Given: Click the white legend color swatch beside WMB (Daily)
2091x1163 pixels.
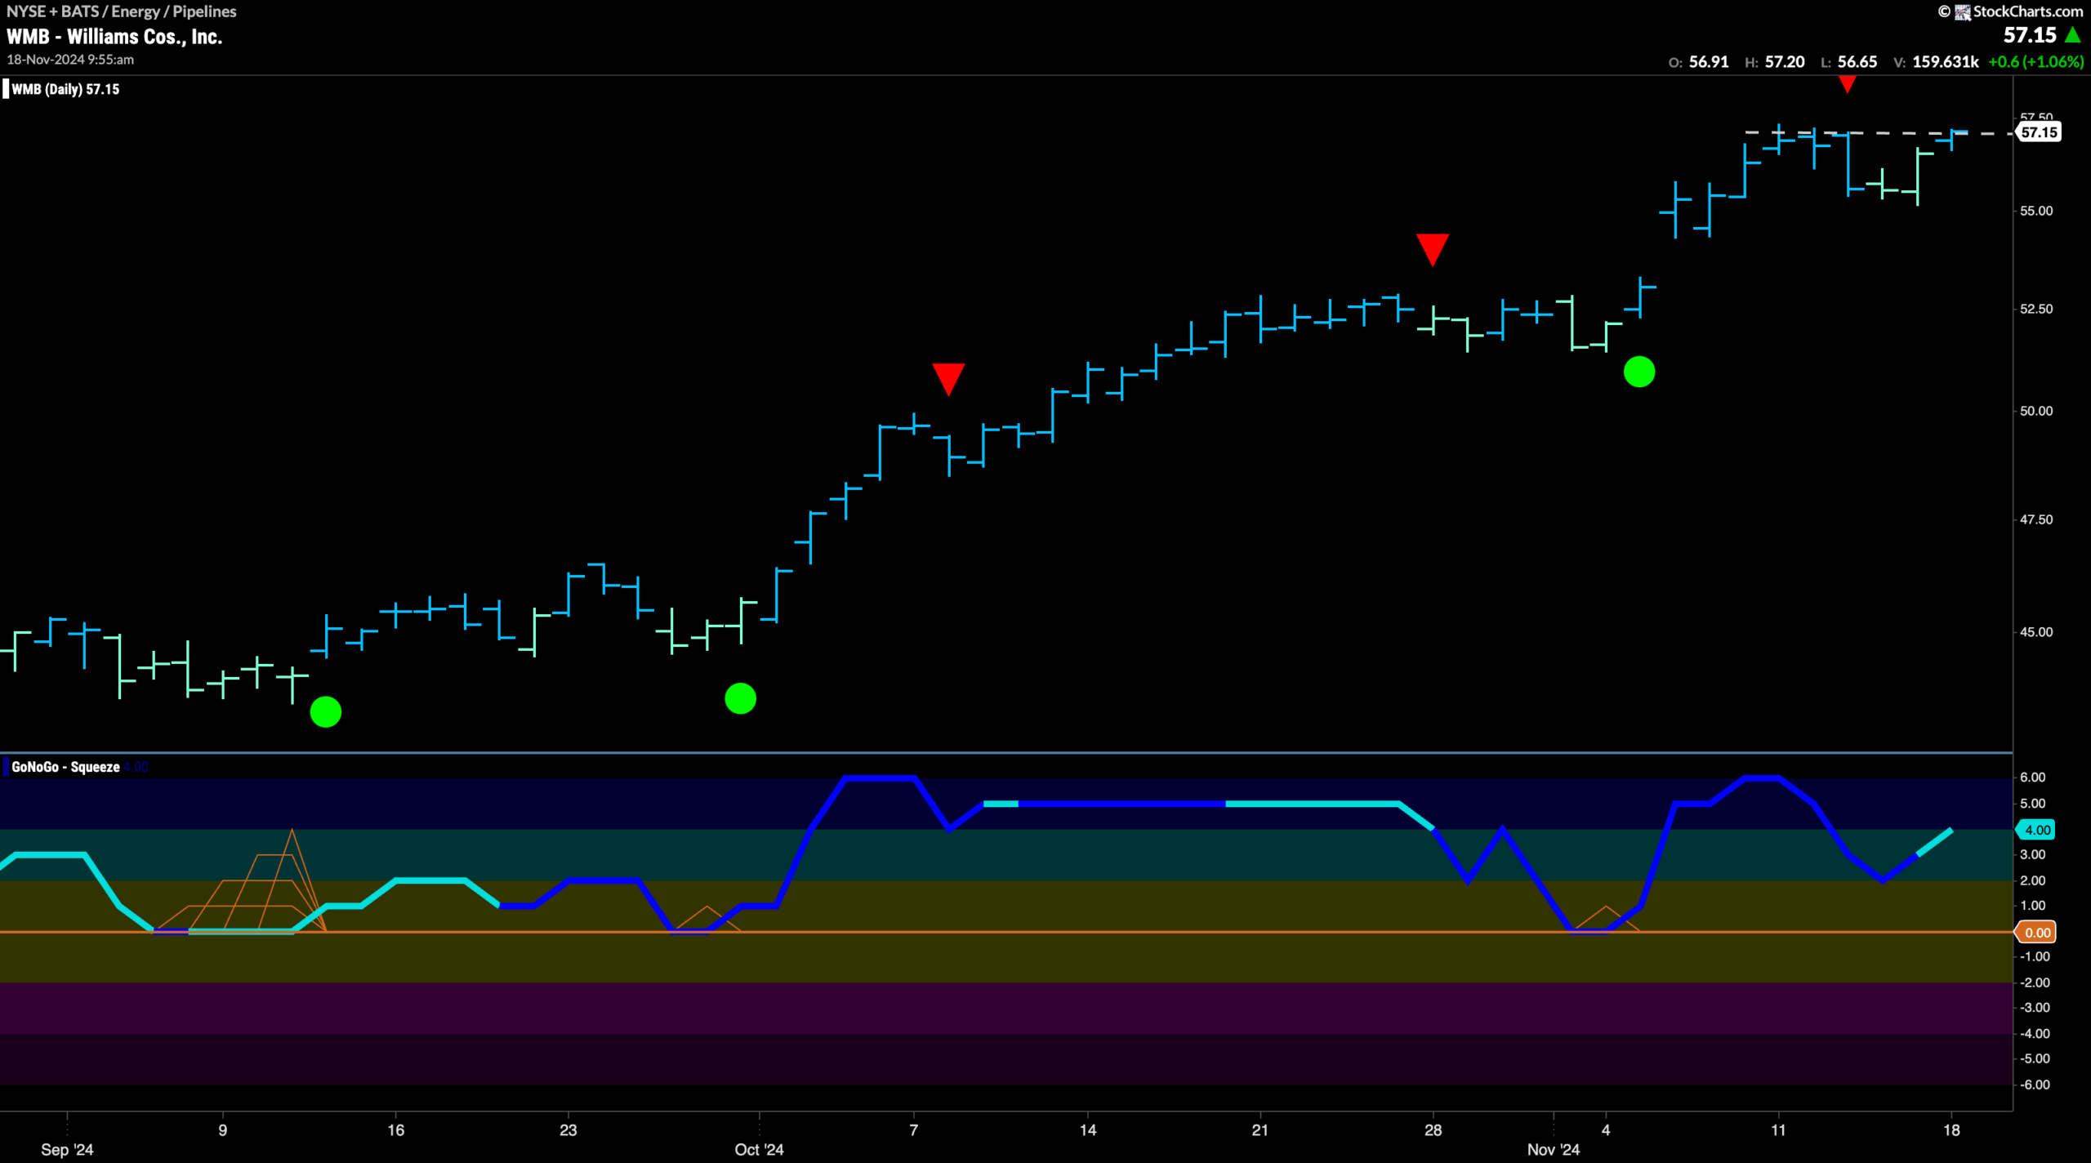Looking at the screenshot, I should pyautogui.click(x=6, y=89).
